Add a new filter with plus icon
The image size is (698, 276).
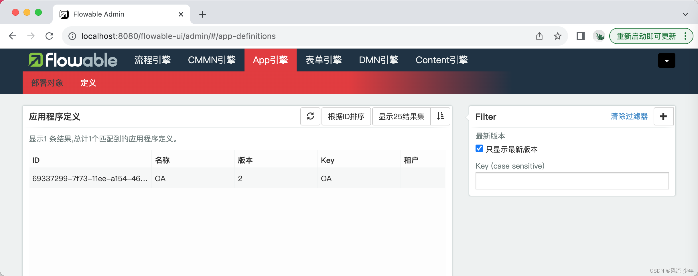point(663,116)
